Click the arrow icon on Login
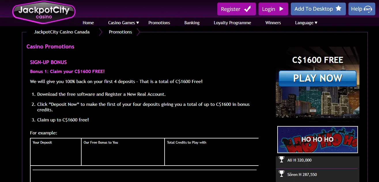379x182 pixels. (282, 9)
